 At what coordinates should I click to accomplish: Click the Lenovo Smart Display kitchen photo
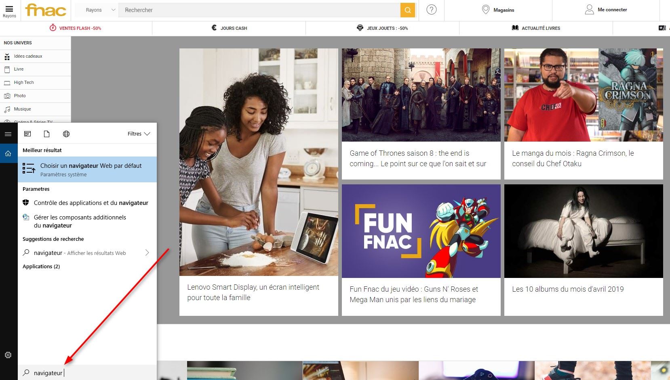259,162
